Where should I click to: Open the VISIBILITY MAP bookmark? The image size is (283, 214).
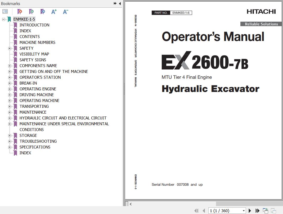[34, 54]
